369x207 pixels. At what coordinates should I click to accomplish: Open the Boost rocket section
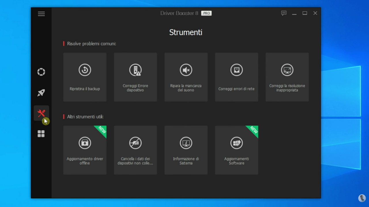pyautogui.click(x=41, y=93)
